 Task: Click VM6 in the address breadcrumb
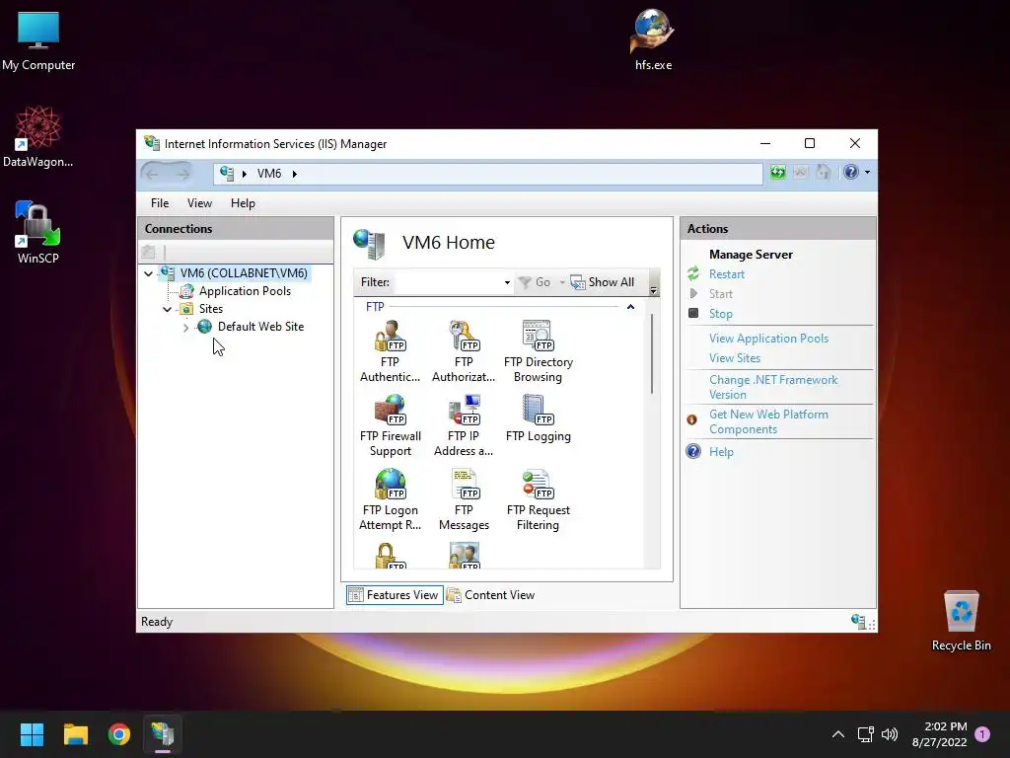coord(269,174)
